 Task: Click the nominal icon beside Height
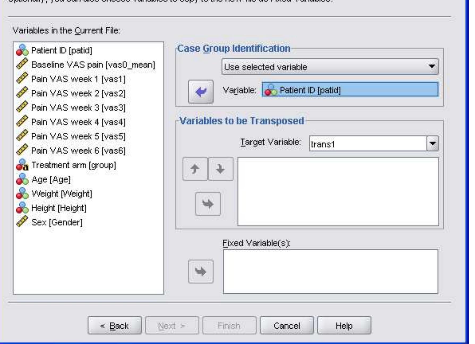pos(22,208)
